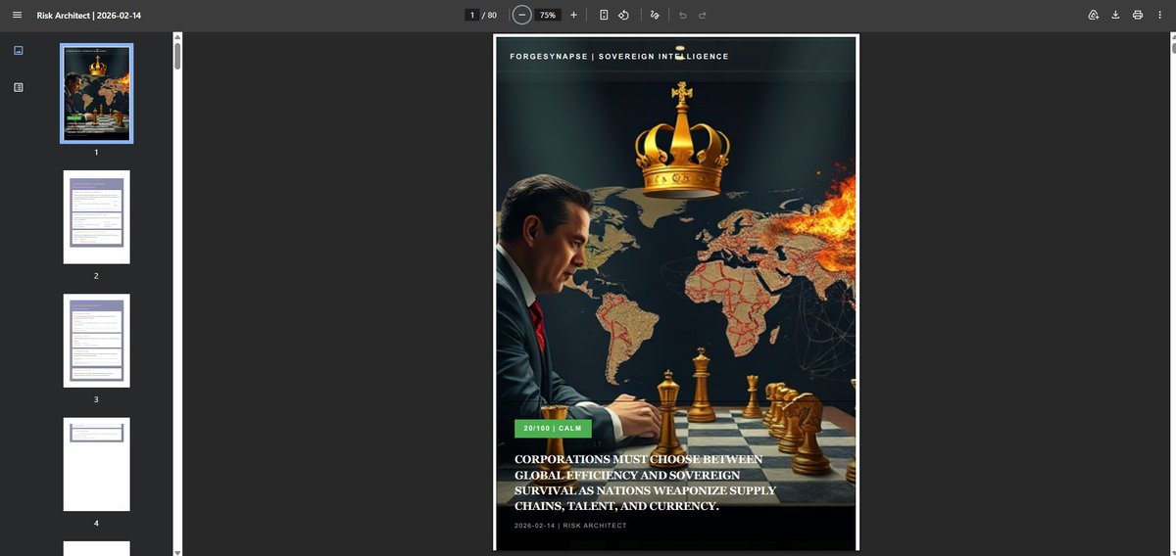The width and height of the screenshot is (1176, 556).
Task: Download the PDF file
Action: [1115, 15]
